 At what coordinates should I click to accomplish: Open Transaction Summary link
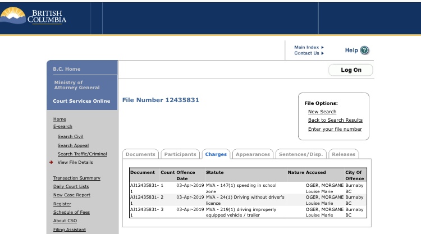76,178
